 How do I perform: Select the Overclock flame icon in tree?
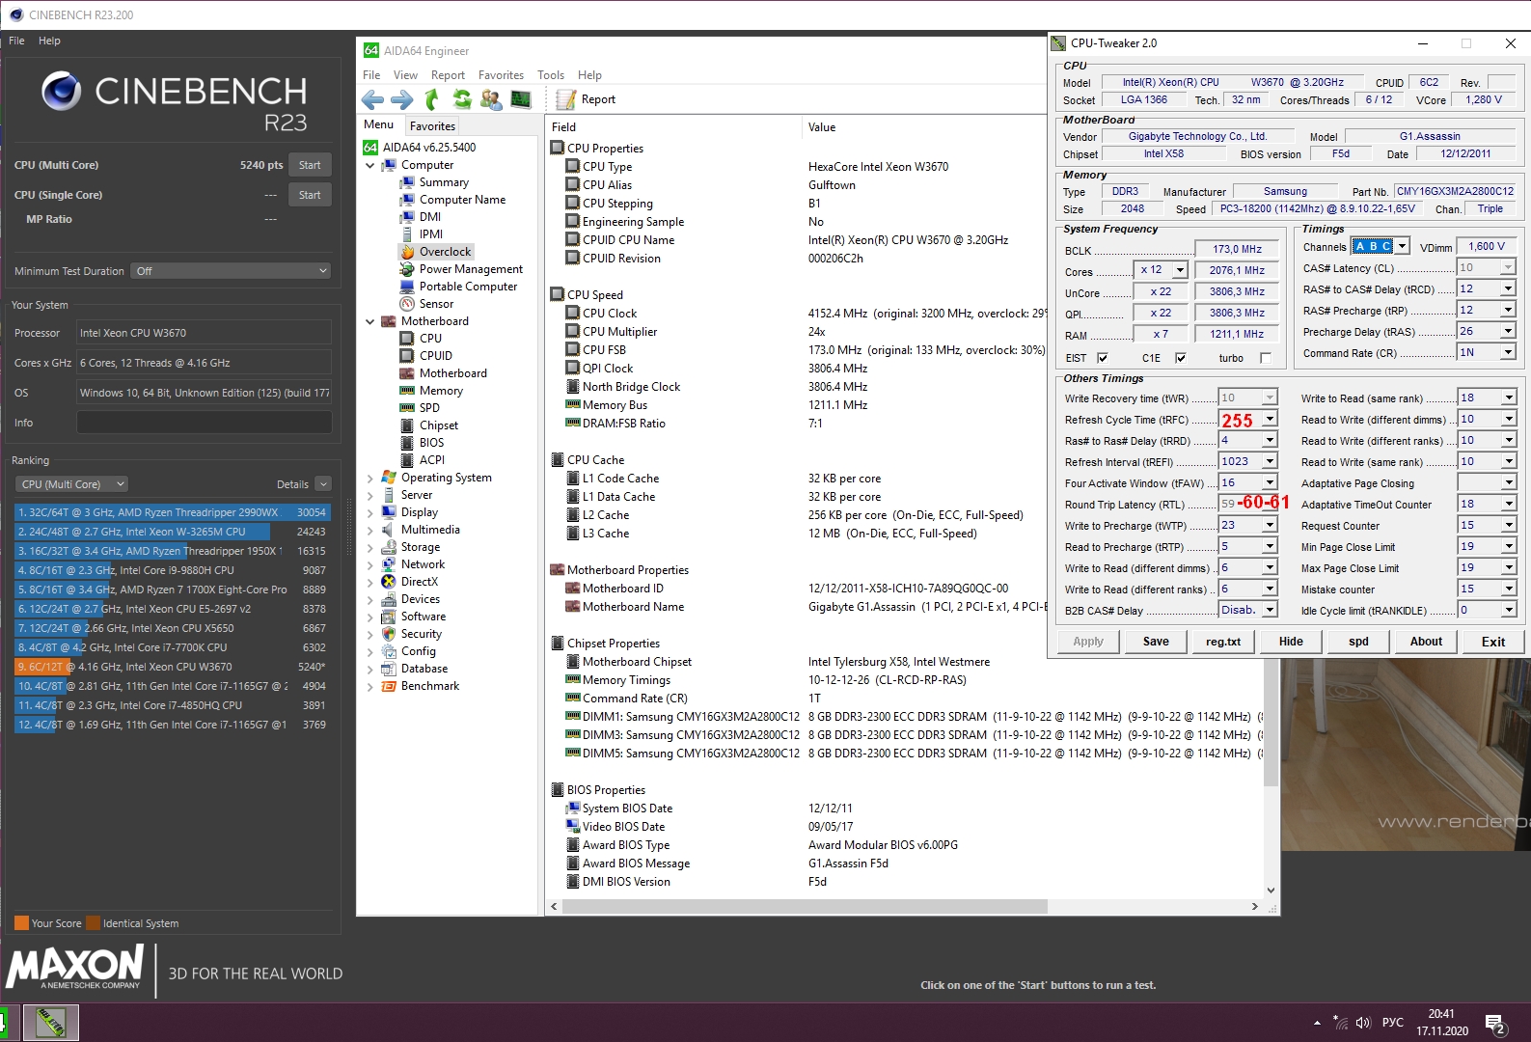[x=407, y=252]
